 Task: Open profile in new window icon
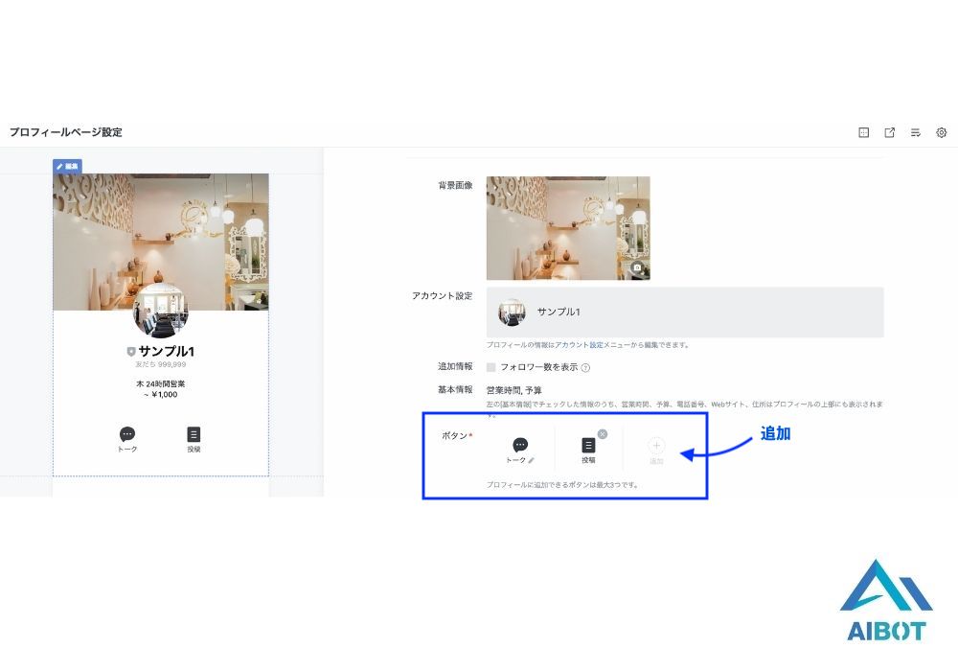coord(889,132)
